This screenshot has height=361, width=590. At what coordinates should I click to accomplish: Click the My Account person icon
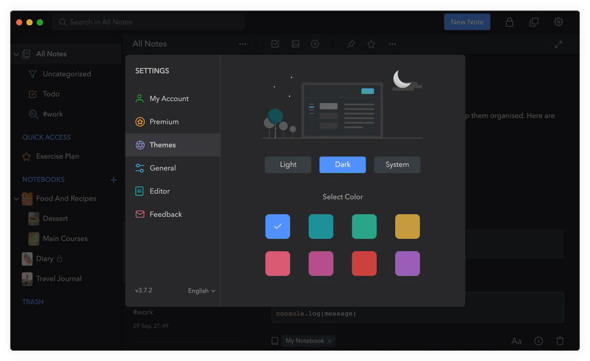pos(140,98)
